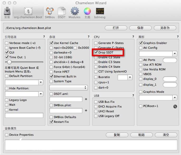Disable the Graphics Enabler checkbox
This screenshot has height=155, width=181.
141,43
